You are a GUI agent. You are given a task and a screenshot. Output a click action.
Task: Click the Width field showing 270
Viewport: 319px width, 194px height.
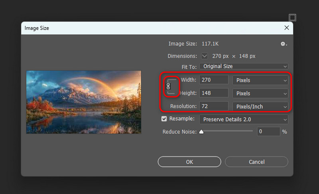[x=214, y=80]
